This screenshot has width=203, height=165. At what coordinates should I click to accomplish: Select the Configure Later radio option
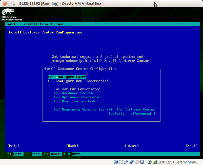click(67, 77)
